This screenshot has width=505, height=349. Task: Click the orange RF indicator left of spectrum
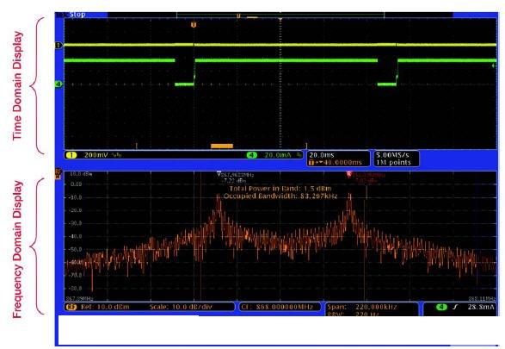tap(59, 173)
